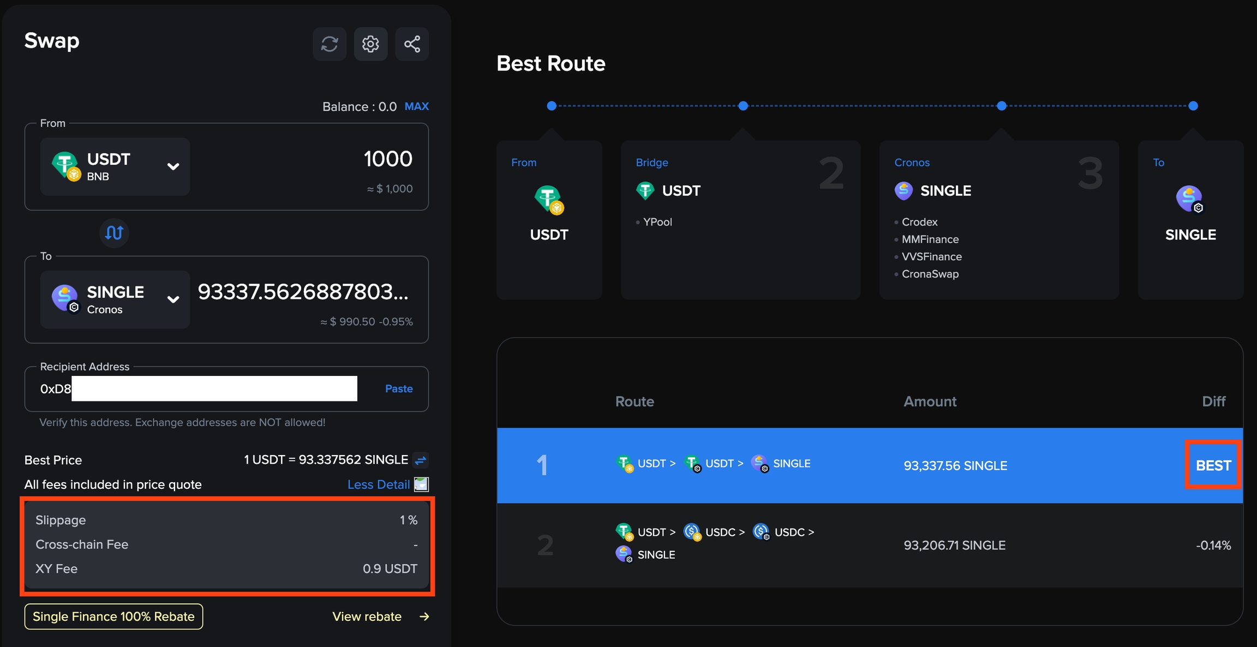
Task: Open Single Finance 100% Rebate badge
Action: (113, 616)
